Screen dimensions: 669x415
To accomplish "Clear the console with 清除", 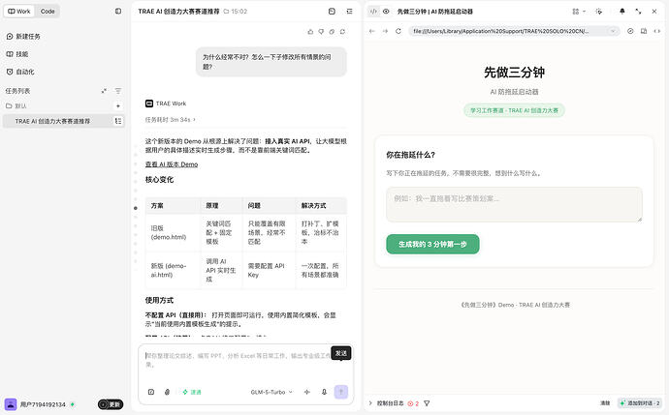I will point(605,403).
